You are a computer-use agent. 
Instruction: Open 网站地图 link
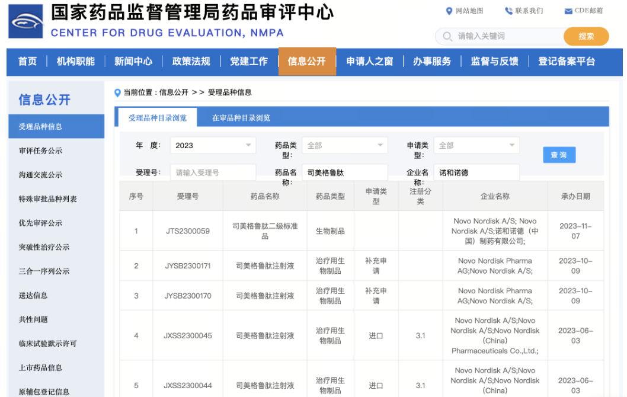469,11
